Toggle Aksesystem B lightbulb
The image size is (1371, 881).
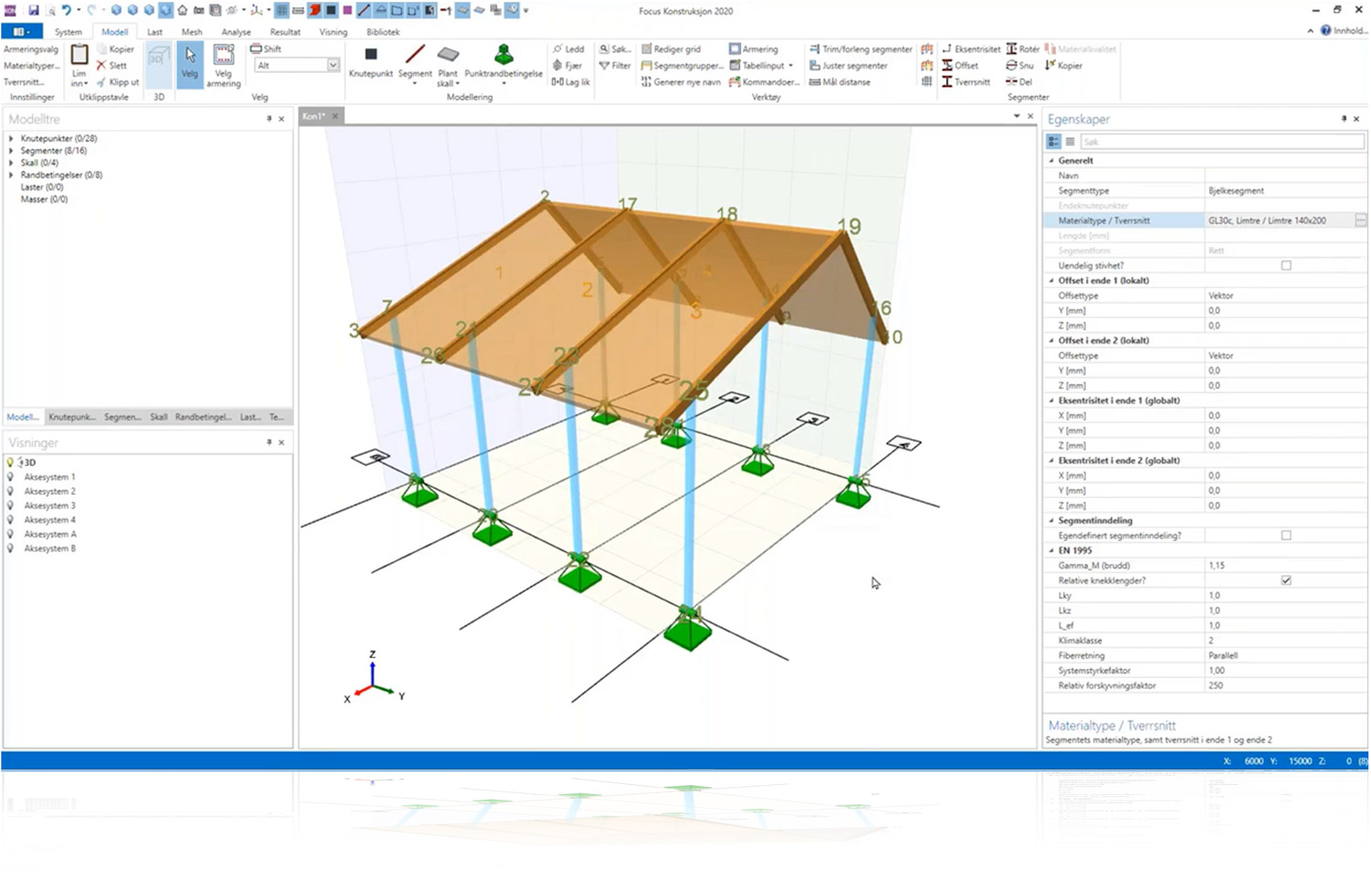point(10,548)
